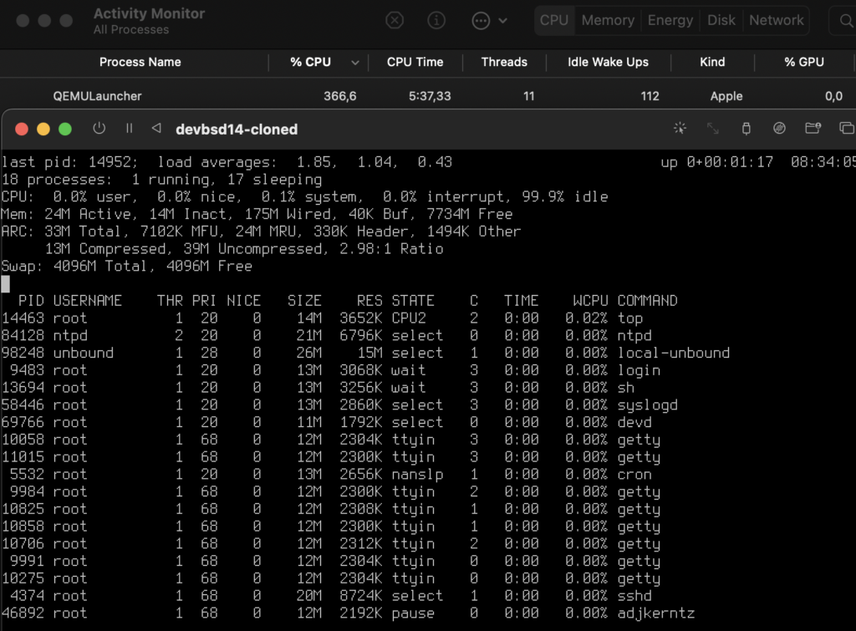Screen dimensions: 856x631
Task: Sort by the Threads column header
Action: 504,62
